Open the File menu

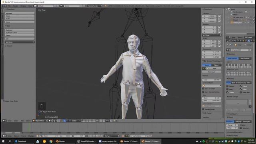coord(10,6)
